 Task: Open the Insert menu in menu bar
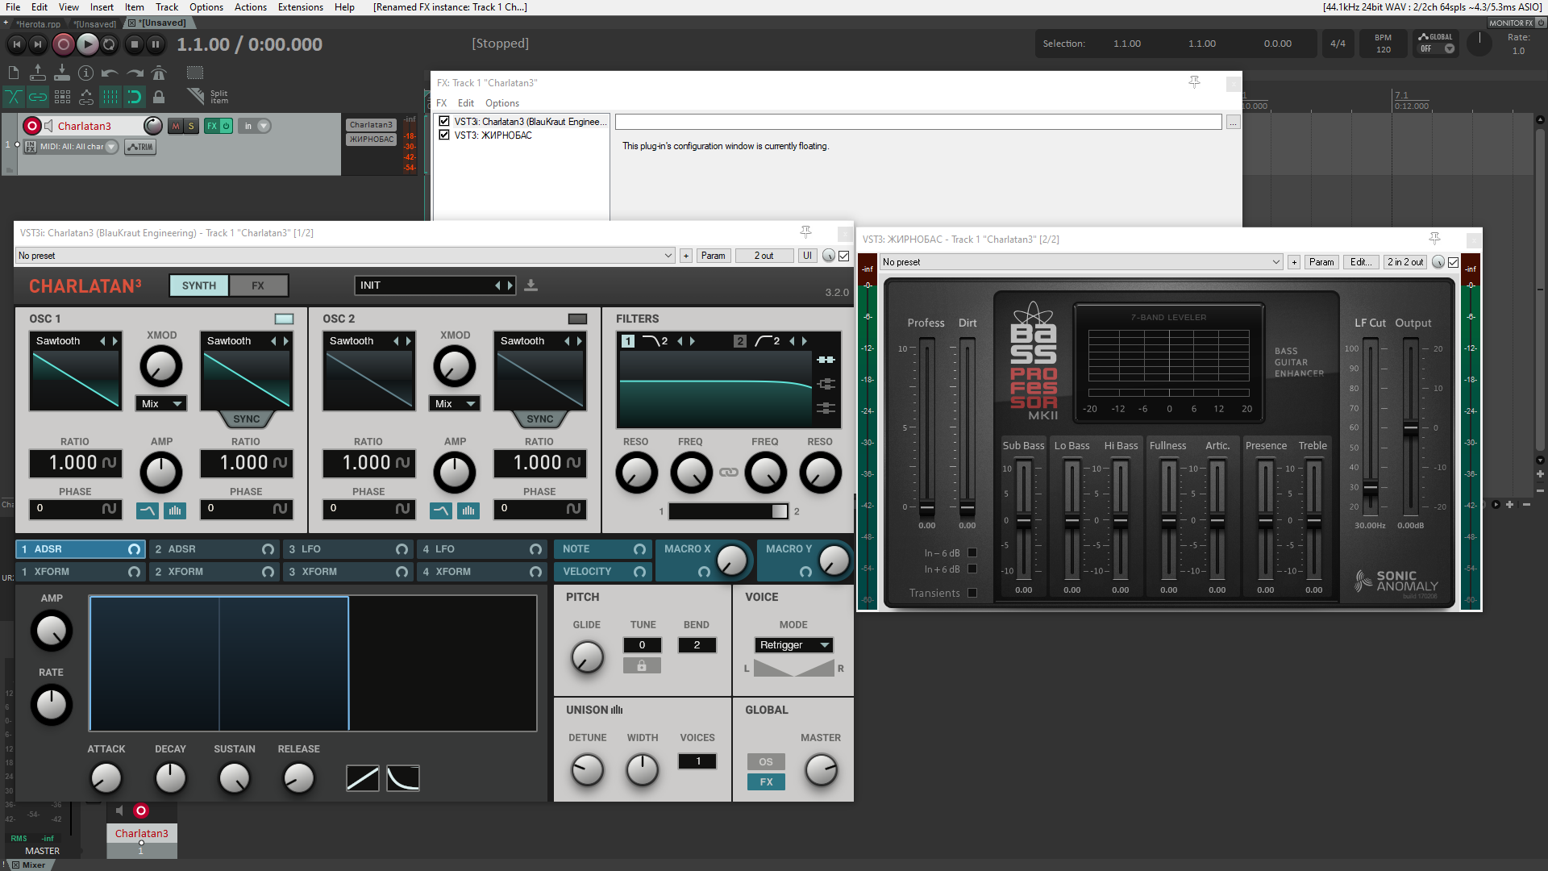[x=102, y=7]
